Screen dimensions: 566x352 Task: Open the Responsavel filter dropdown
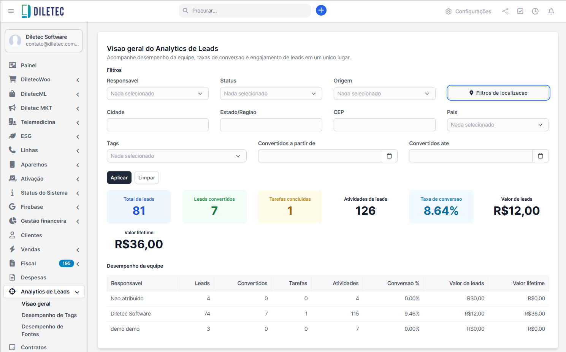(x=157, y=94)
